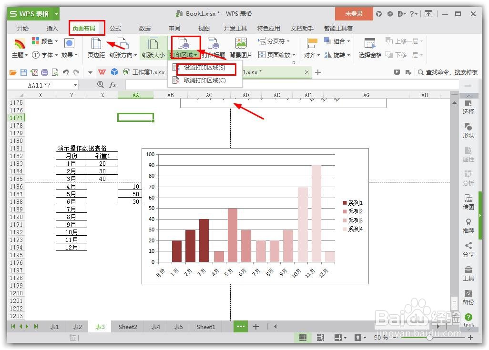The height and width of the screenshot is (350, 489).
Task: Click the formula bar input
Action: (292, 85)
